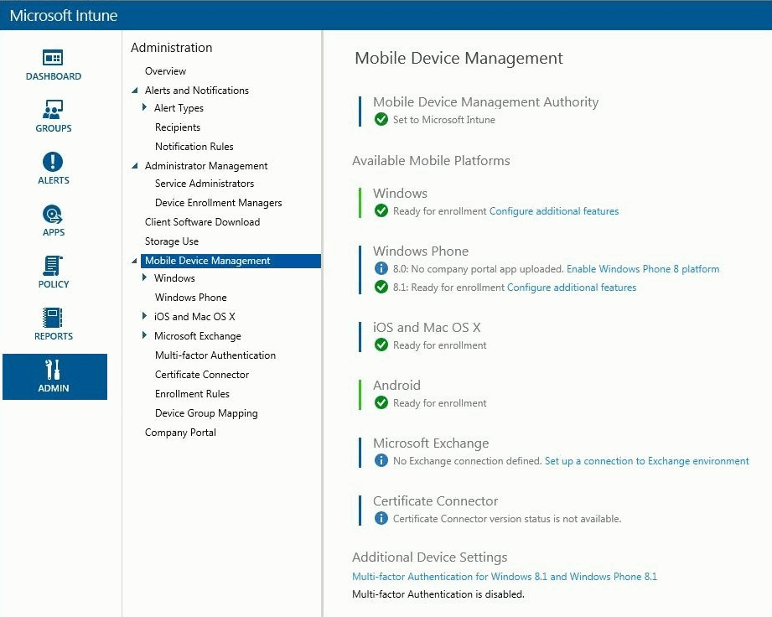Click the Windows Phone platform heading
The height and width of the screenshot is (617, 772).
421,251
